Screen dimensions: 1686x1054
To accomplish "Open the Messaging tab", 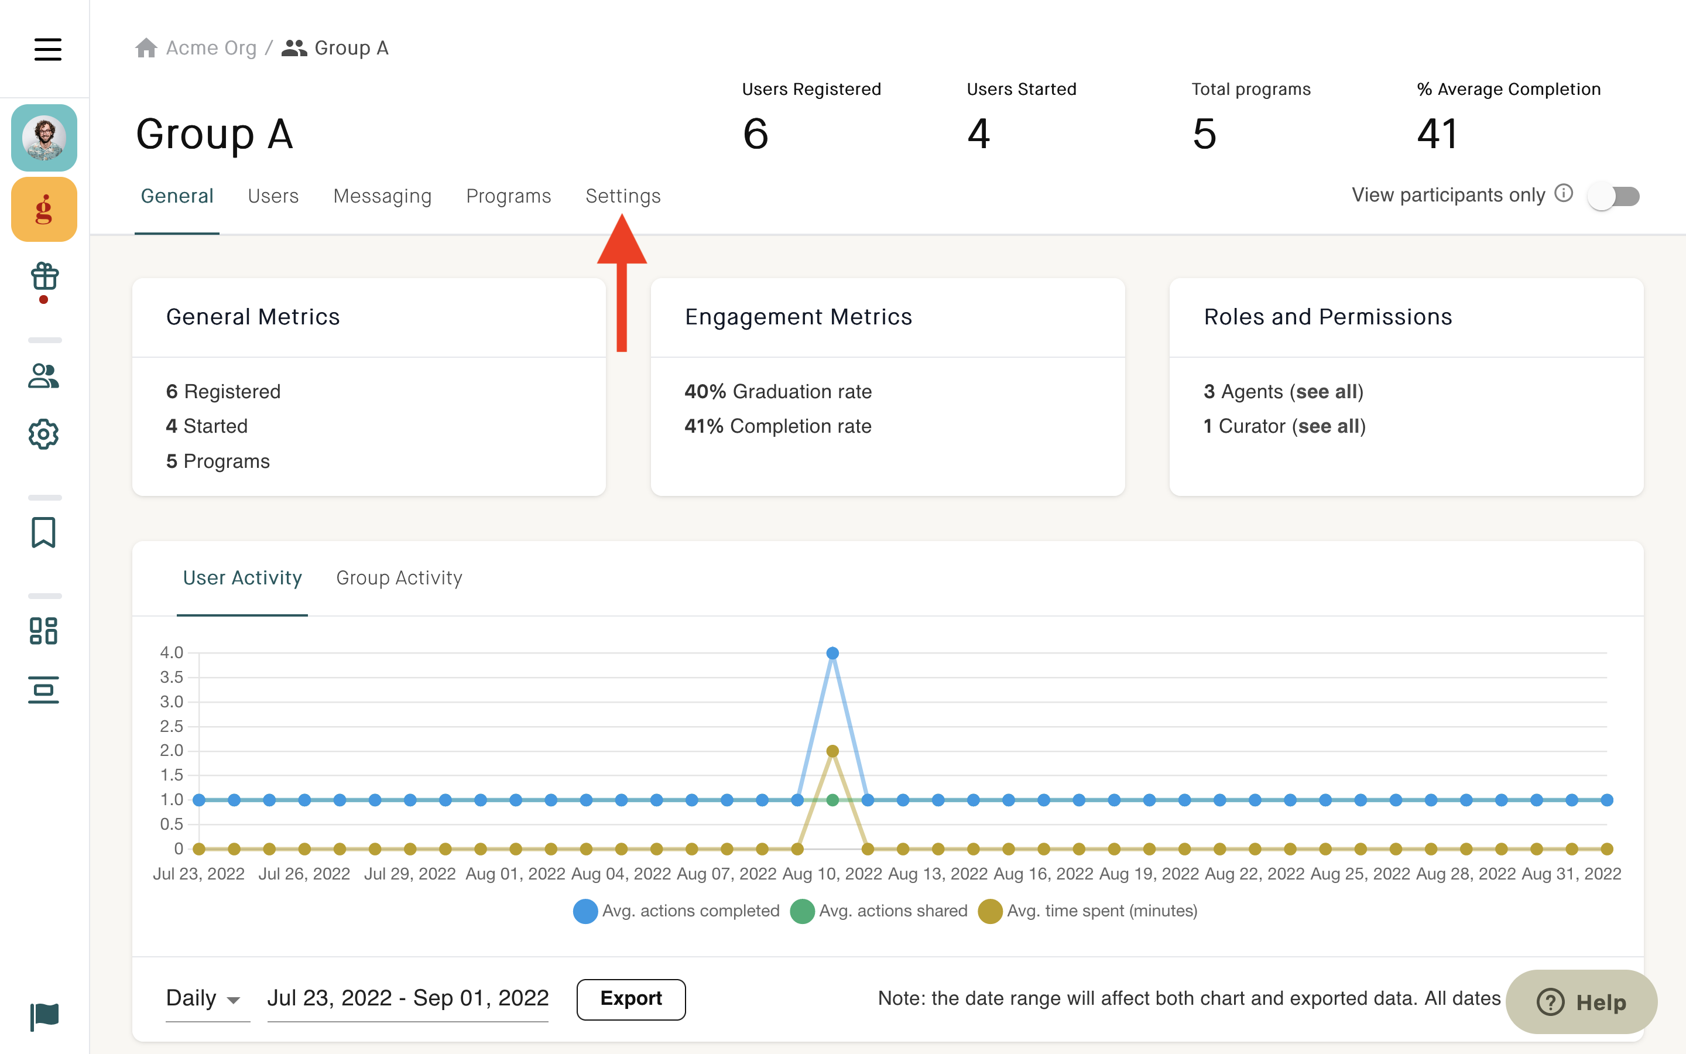I will (x=382, y=196).
